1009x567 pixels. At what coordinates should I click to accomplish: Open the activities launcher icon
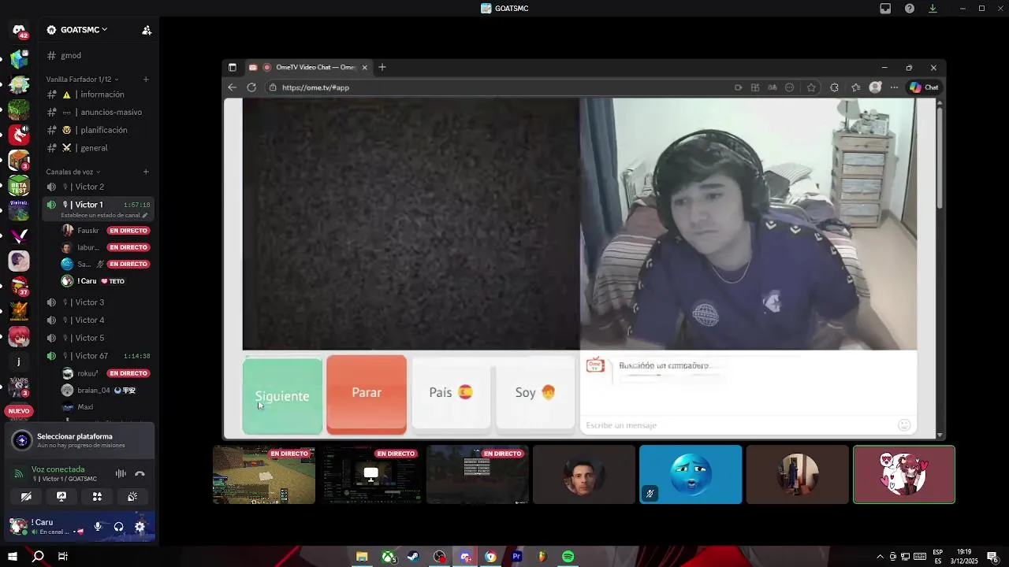[x=97, y=497]
